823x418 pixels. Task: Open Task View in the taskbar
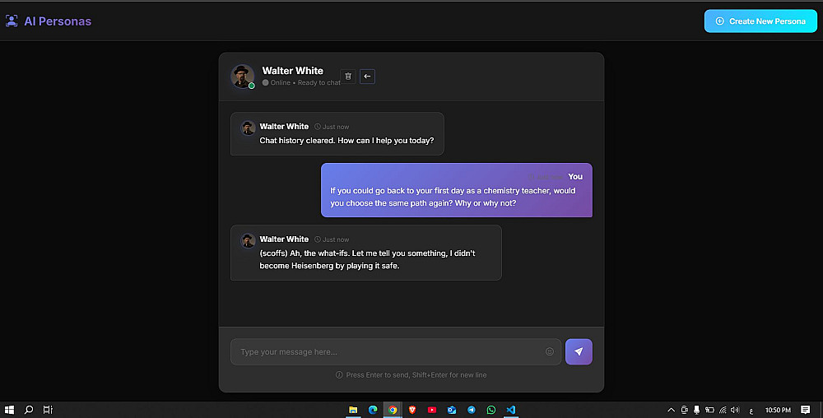[x=48, y=410]
